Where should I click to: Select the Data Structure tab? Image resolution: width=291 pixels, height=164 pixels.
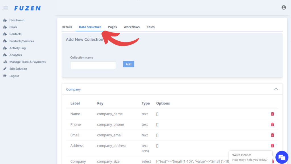coord(90,27)
